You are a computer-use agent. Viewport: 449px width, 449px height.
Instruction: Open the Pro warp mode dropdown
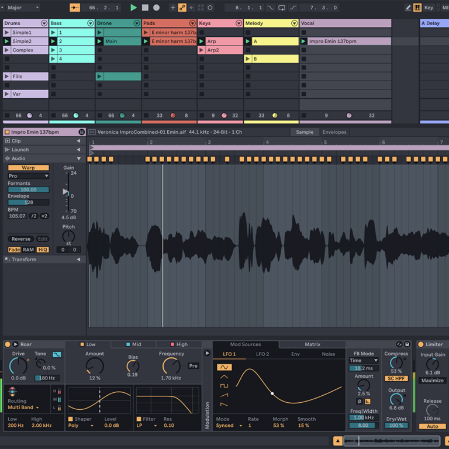[x=28, y=176]
